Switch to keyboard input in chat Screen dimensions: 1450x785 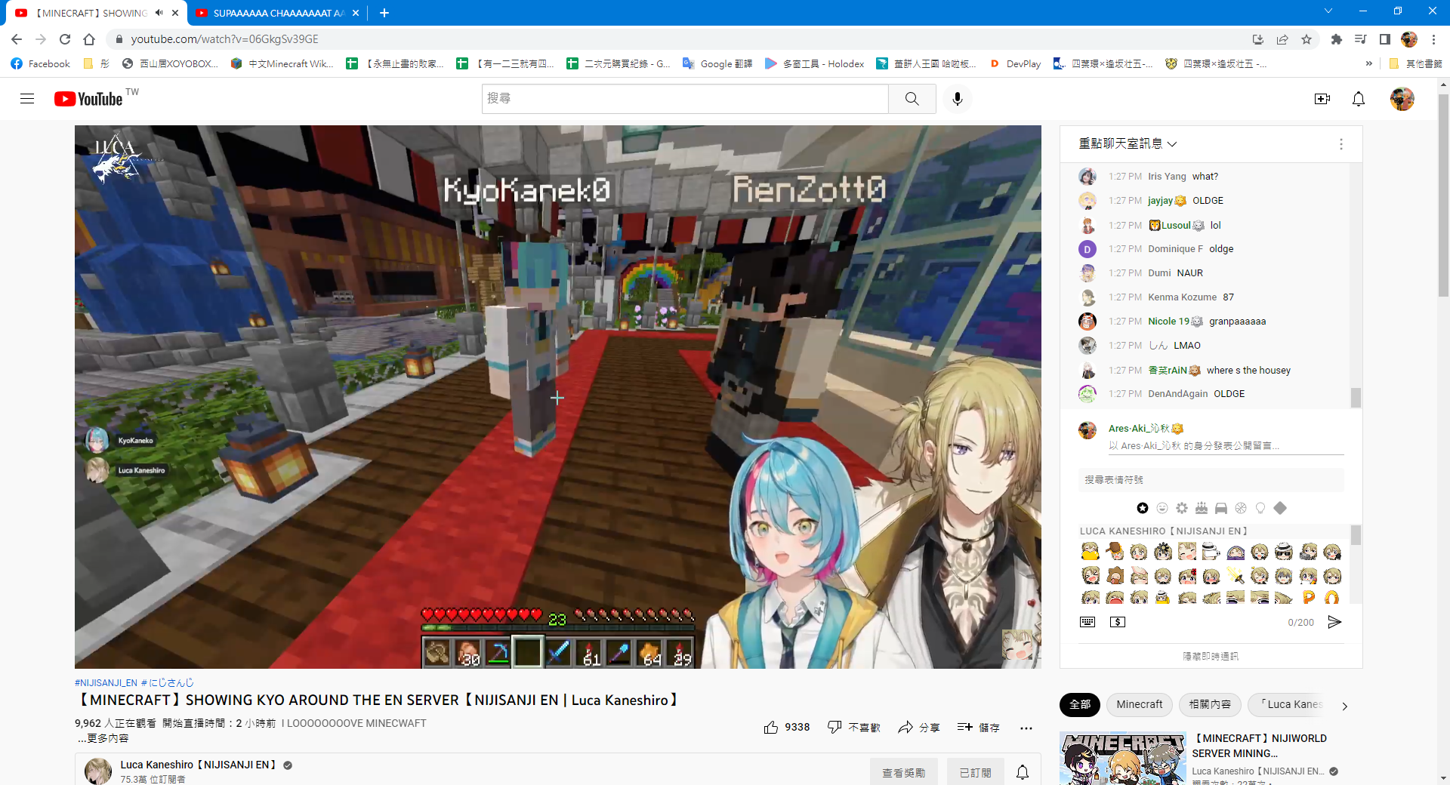click(x=1087, y=622)
